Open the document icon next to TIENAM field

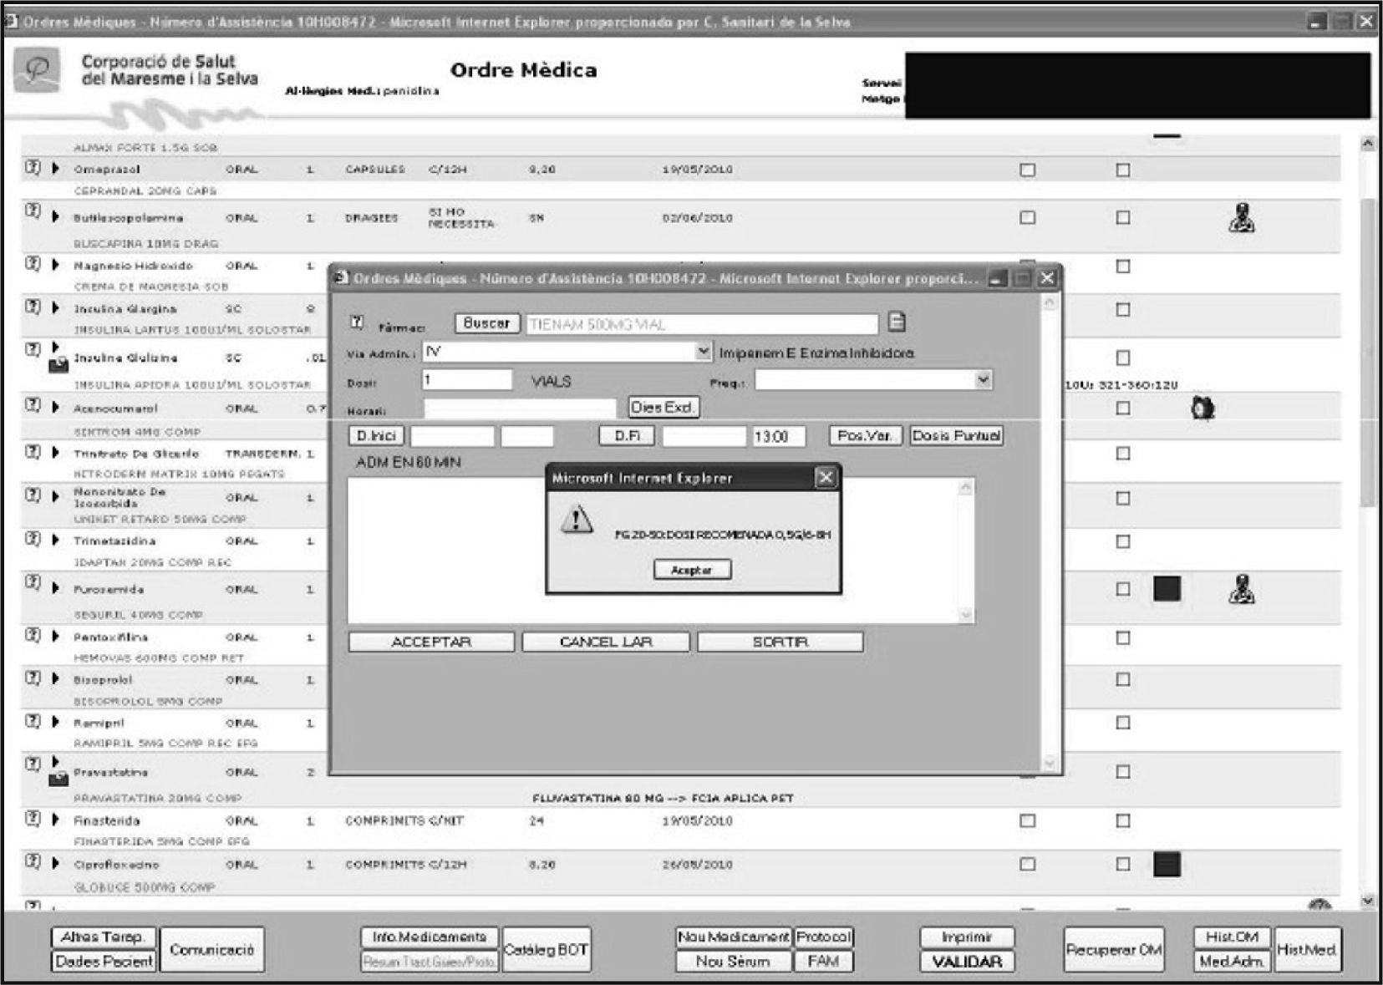[897, 322]
